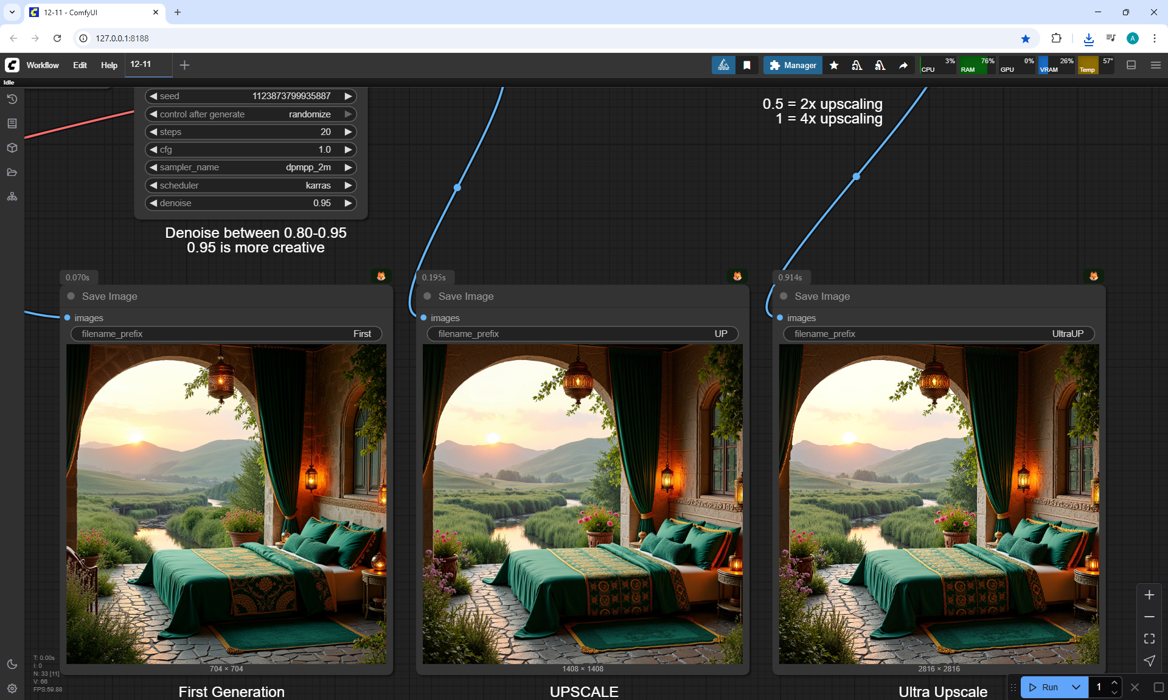This screenshot has width=1168, height=700.
Task: Toggle bottom panel visibility icon
Action: click(1131, 65)
